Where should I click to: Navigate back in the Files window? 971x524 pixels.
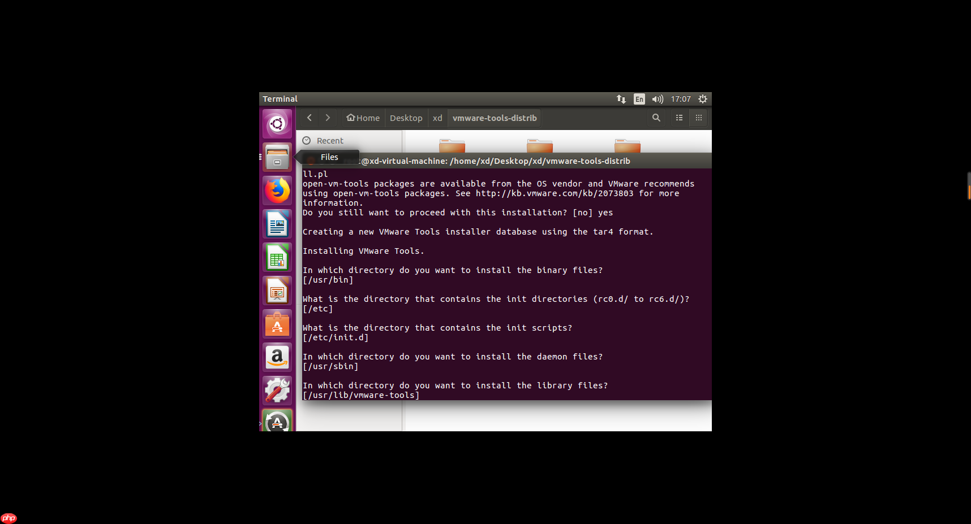pos(309,118)
